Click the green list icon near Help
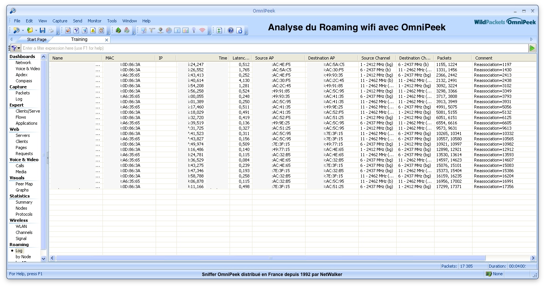The height and width of the screenshot is (287, 545). tap(219, 30)
